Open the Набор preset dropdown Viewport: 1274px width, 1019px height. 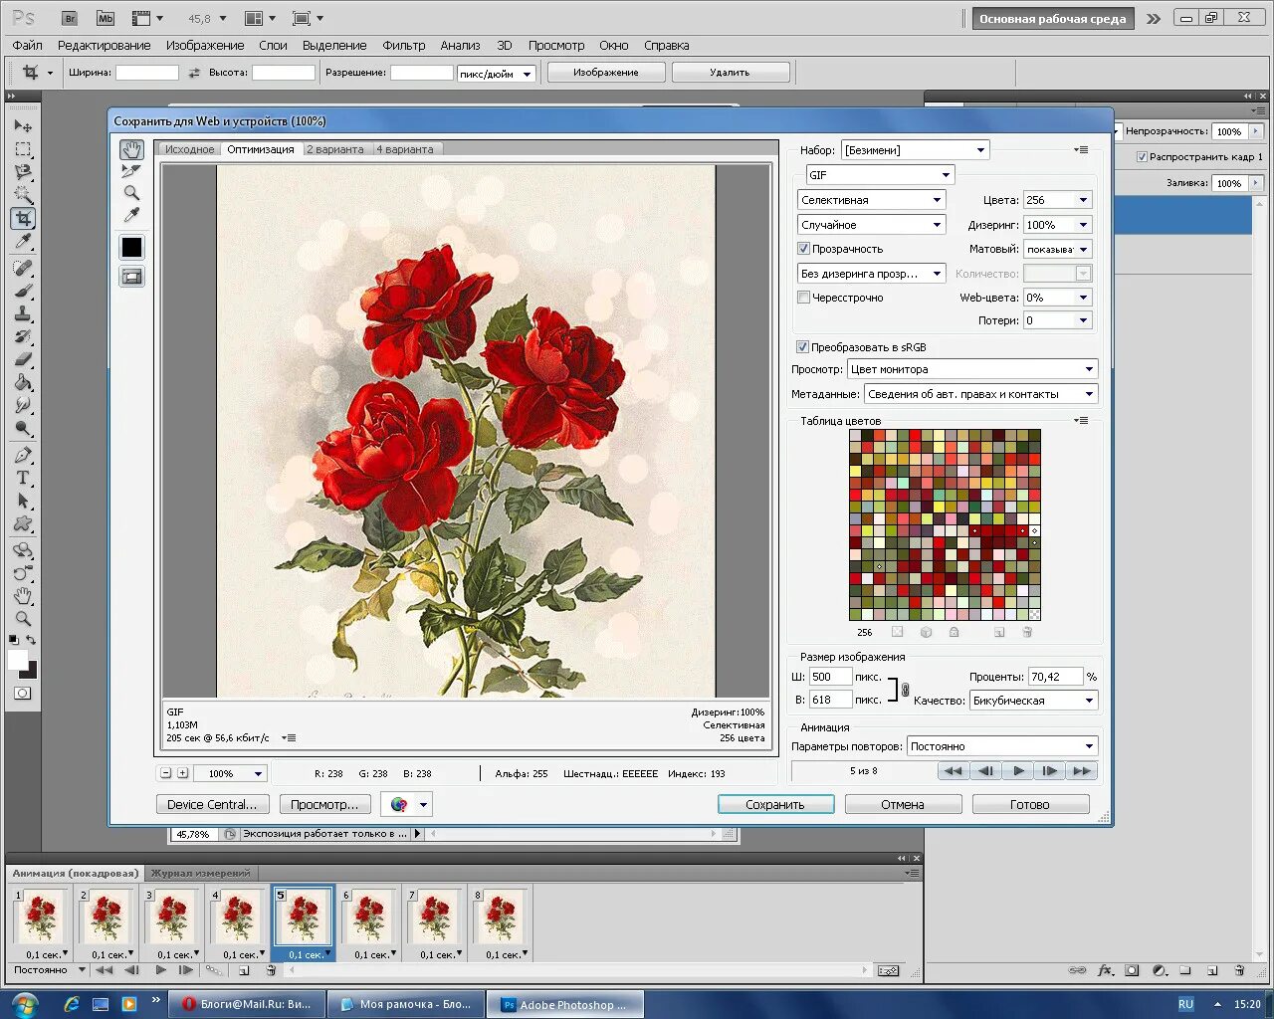point(916,150)
